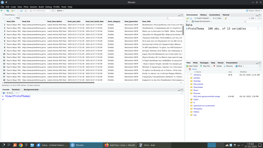Click the Go to file/function field

(39, 11)
